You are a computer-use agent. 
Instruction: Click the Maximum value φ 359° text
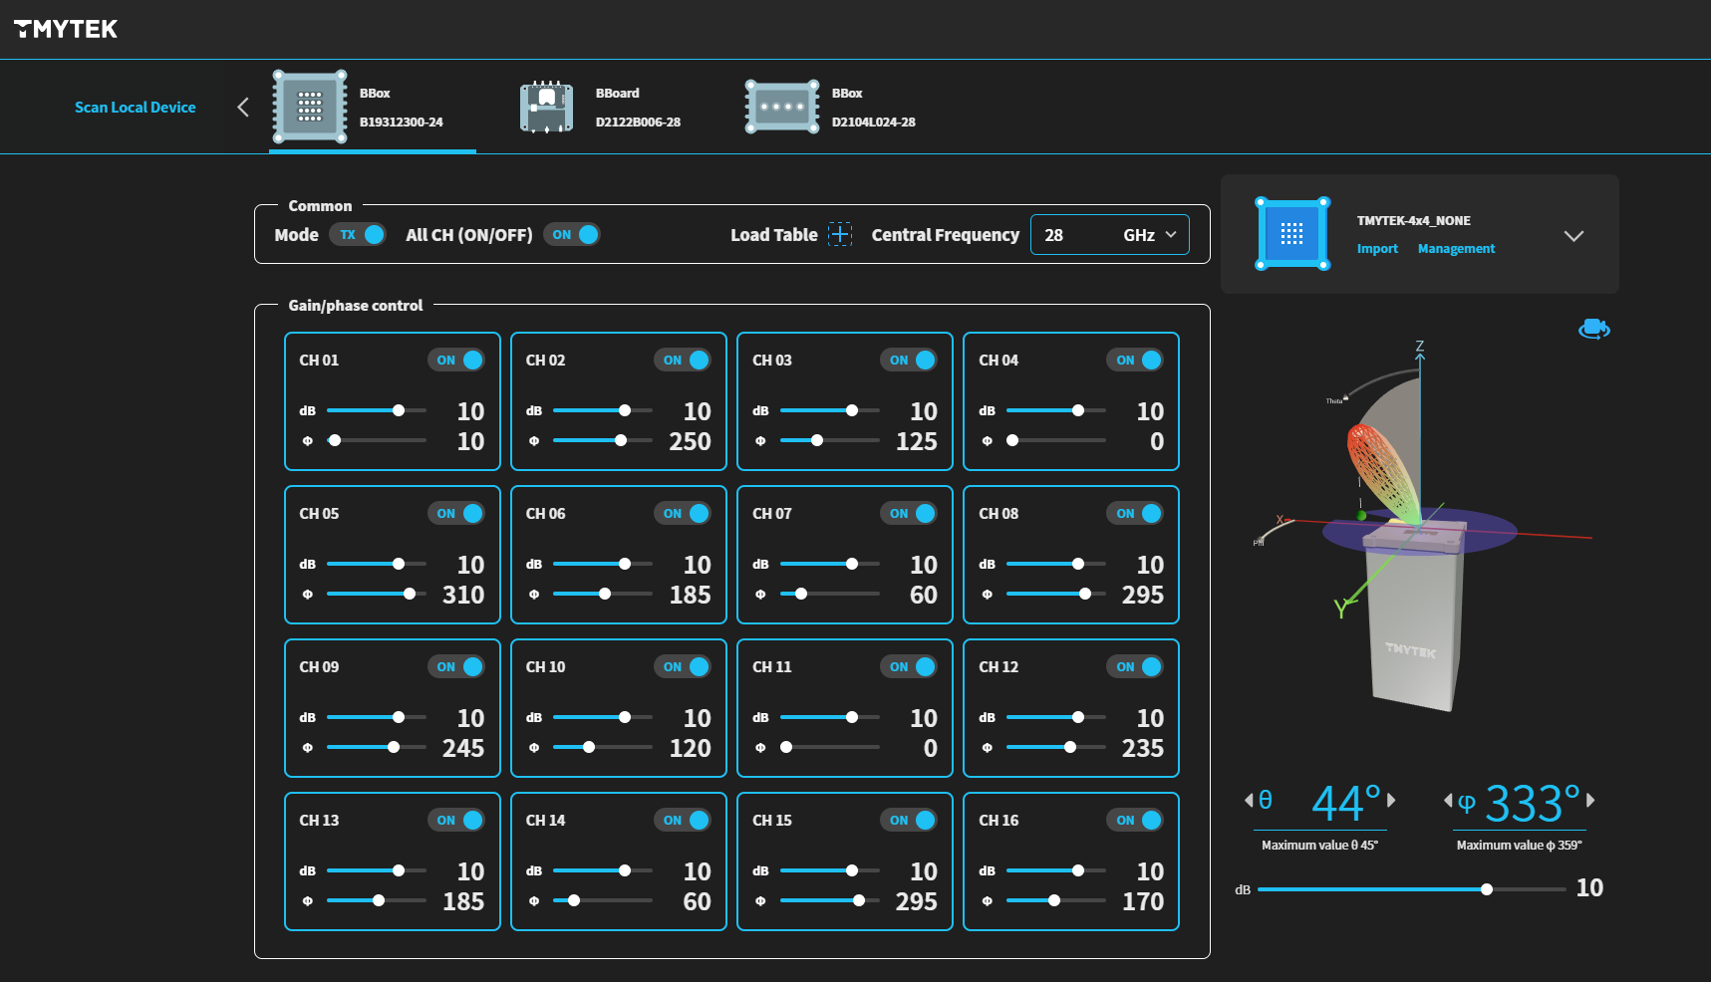pos(1519,845)
